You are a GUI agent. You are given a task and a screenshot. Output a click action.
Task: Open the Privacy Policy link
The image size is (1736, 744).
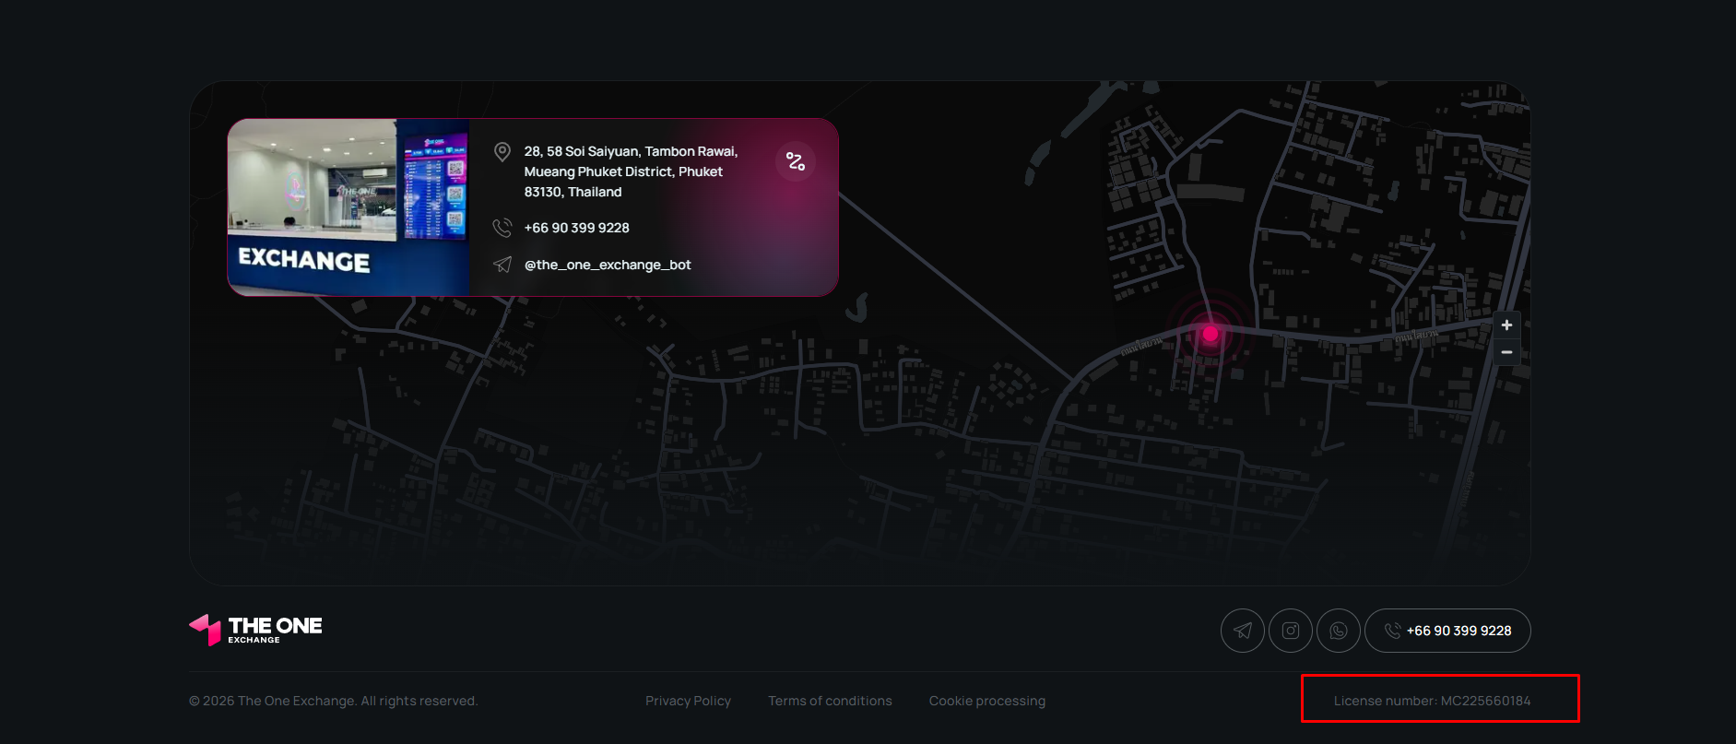point(688,701)
